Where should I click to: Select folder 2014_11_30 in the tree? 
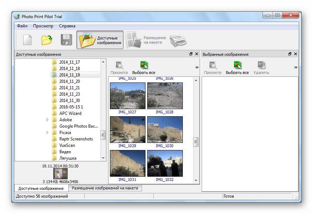[x=69, y=101]
